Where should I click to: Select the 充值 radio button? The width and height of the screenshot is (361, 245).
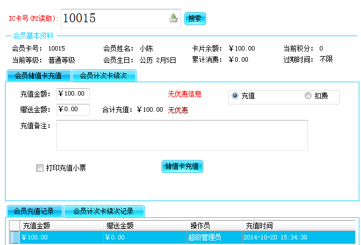(x=235, y=96)
